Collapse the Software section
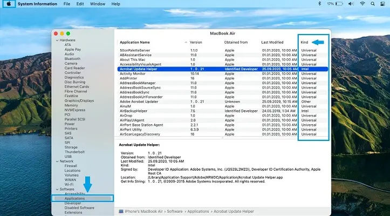The height and width of the screenshot is (216, 390). point(57,189)
